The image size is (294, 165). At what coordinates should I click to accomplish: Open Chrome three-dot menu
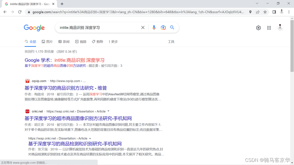pos(289,12)
